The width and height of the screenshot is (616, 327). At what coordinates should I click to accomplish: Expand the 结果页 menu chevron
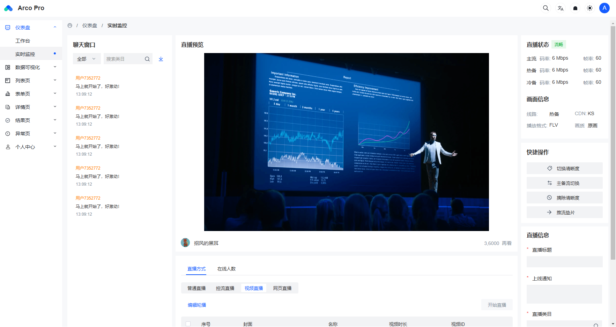pos(55,120)
